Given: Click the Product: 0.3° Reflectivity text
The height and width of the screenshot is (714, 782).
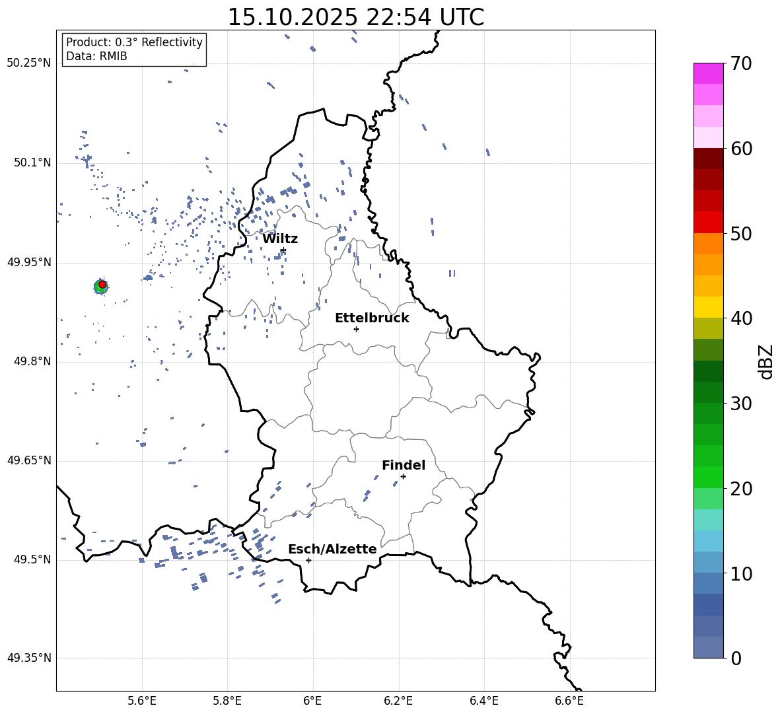Looking at the screenshot, I should (x=134, y=42).
